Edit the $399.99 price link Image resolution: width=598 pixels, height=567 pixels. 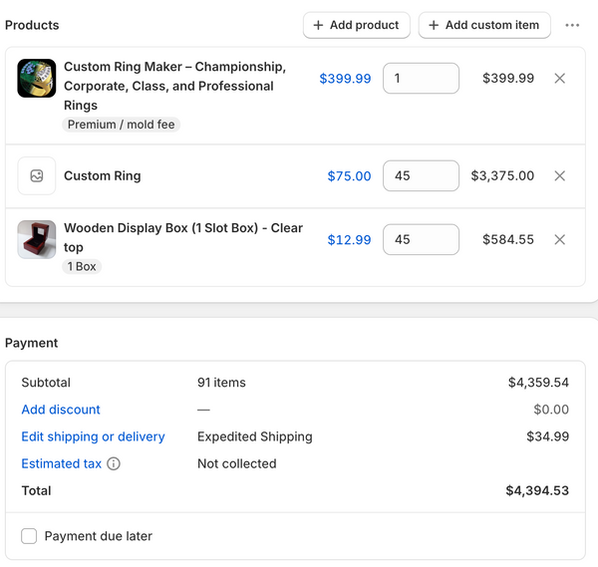[345, 79]
